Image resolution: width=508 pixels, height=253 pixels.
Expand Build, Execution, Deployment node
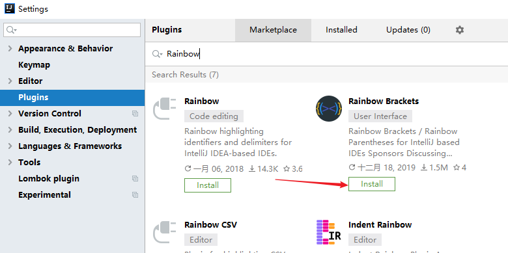pos(10,129)
